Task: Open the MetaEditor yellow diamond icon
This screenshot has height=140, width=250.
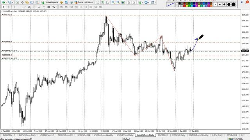Action: click(61, 2)
